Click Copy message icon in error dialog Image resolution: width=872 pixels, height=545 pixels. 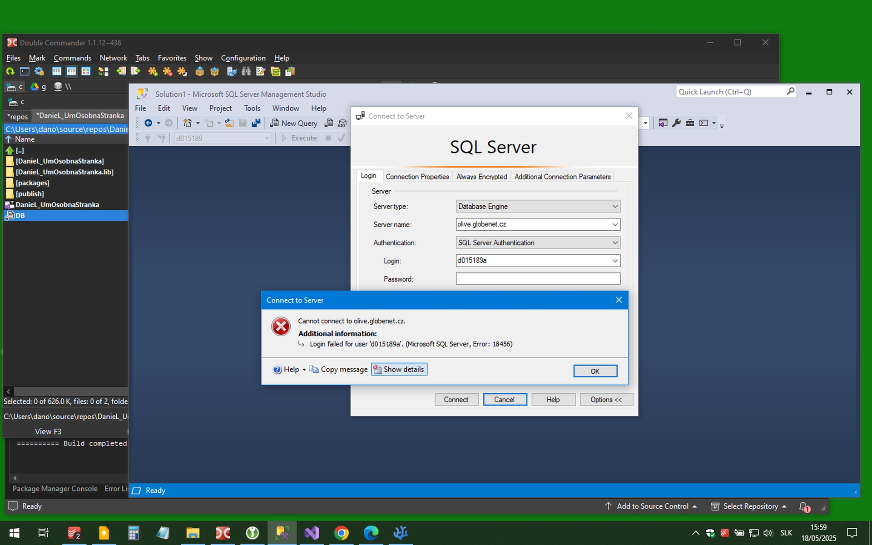[314, 369]
